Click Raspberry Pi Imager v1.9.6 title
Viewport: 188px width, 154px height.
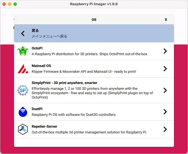(94, 4)
